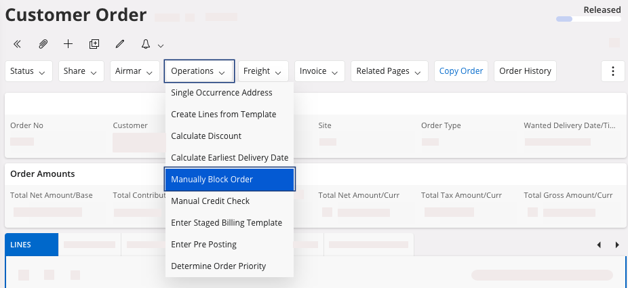This screenshot has height=288, width=628.
Task: Click the pencil edit icon
Action: [120, 44]
